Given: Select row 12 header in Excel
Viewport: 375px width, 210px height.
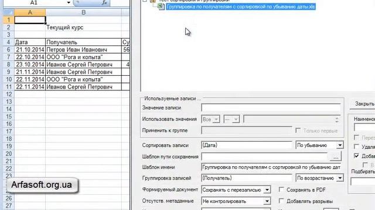Looking at the screenshot, I should pos(9,94).
